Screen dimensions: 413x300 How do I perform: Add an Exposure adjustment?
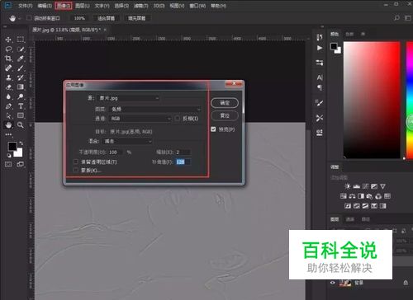tap(374, 186)
